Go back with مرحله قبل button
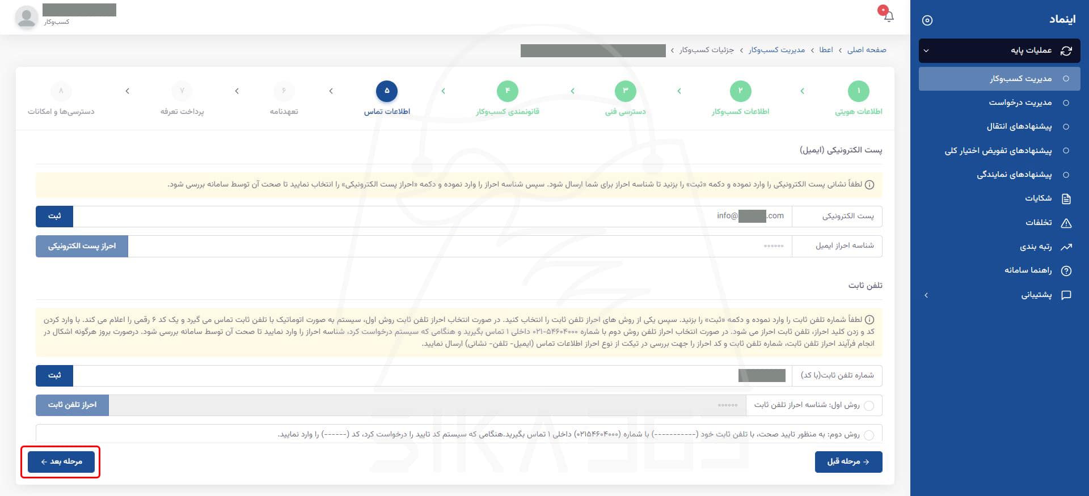The image size is (1089, 496). (849, 461)
